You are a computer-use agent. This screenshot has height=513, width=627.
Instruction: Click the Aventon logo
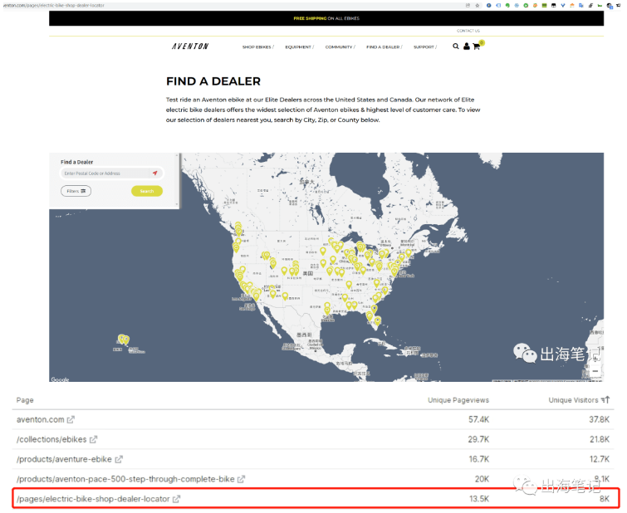click(x=190, y=46)
